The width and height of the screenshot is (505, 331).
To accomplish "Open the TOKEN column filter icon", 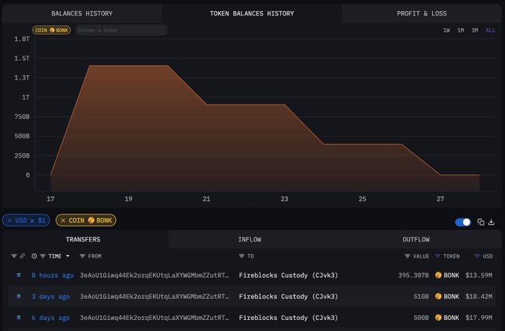I will pos(437,256).
